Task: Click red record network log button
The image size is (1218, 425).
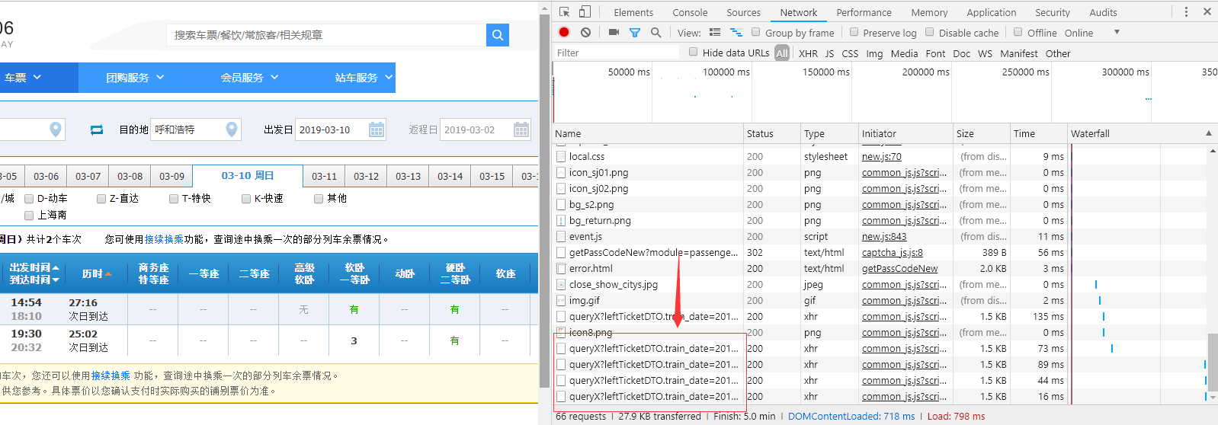Action: click(564, 32)
